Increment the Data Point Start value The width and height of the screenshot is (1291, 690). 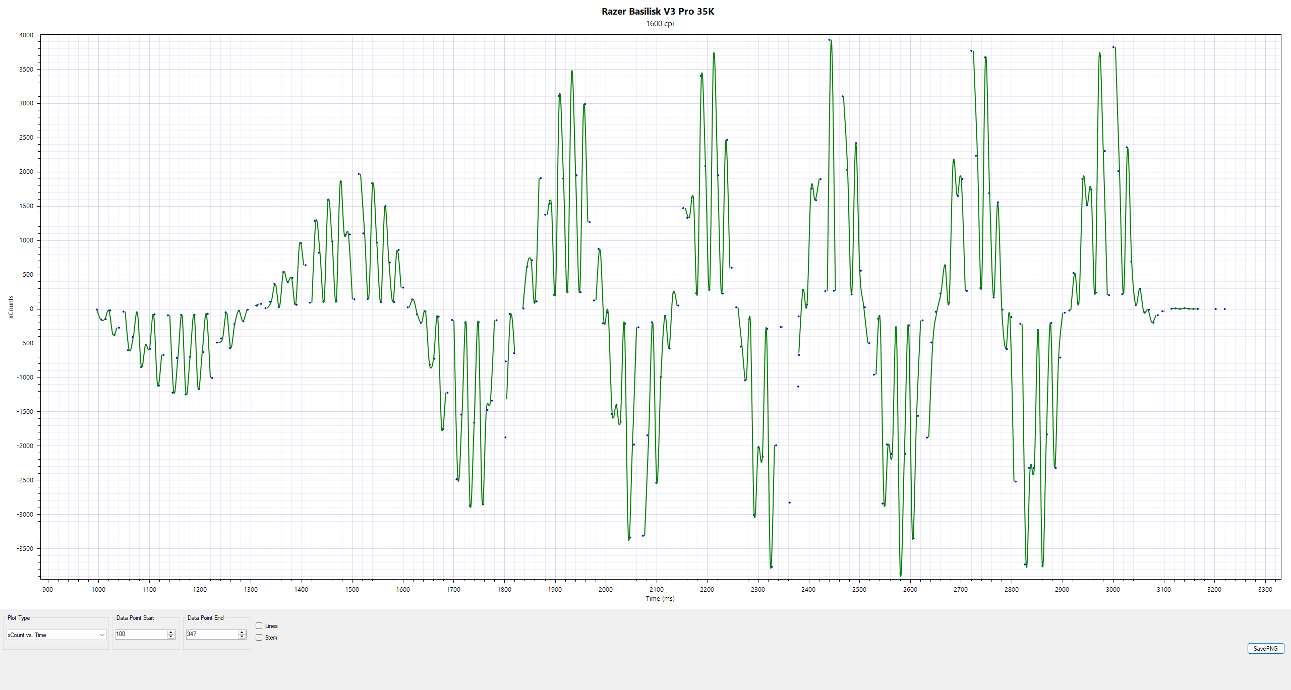click(x=171, y=632)
